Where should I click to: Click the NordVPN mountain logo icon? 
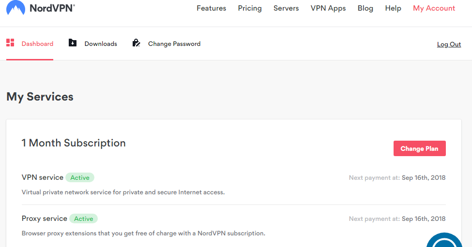(x=15, y=7)
